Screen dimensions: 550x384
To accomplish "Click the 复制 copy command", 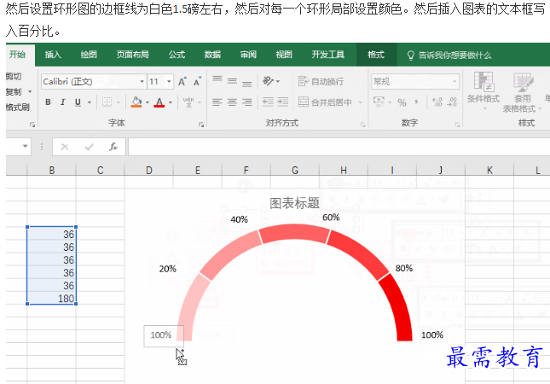I will click(x=14, y=91).
